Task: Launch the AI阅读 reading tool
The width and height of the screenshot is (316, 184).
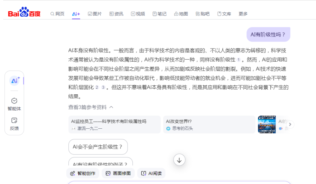Action: coord(151,173)
